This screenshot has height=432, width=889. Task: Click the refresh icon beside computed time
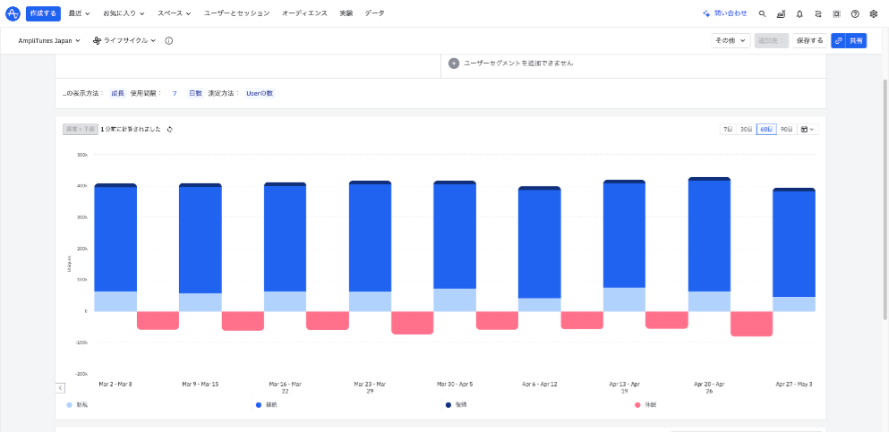170,129
